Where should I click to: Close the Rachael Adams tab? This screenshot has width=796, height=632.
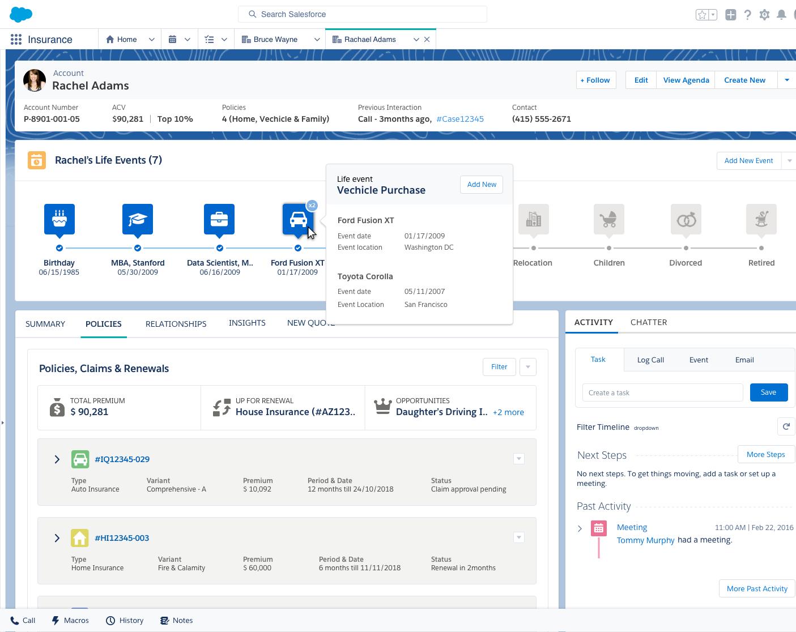tap(427, 39)
